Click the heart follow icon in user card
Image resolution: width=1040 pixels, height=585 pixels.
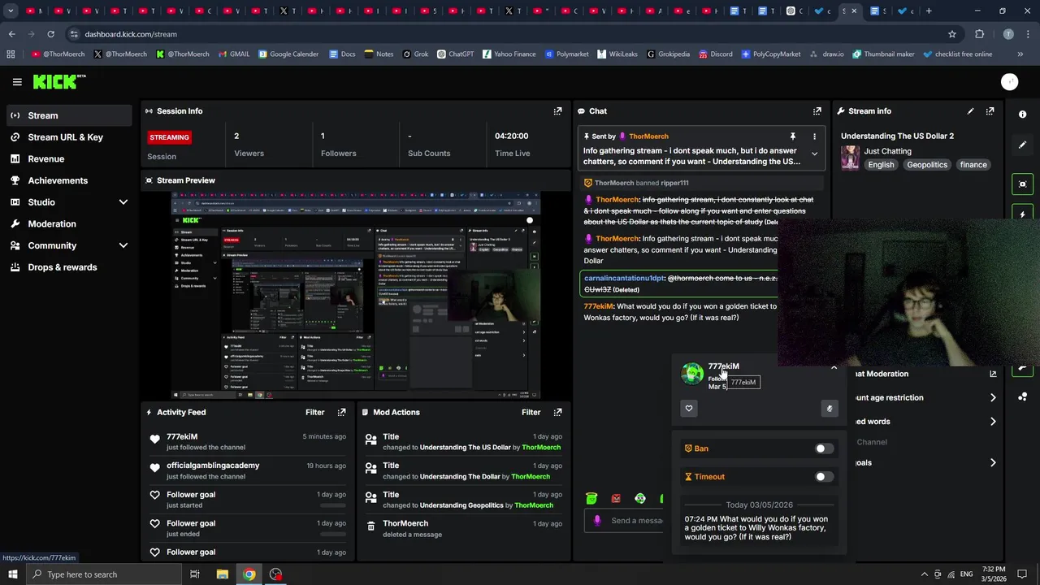(689, 409)
